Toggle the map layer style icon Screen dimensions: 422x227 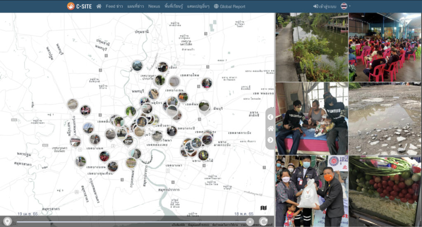pyautogui.click(x=263, y=208)
